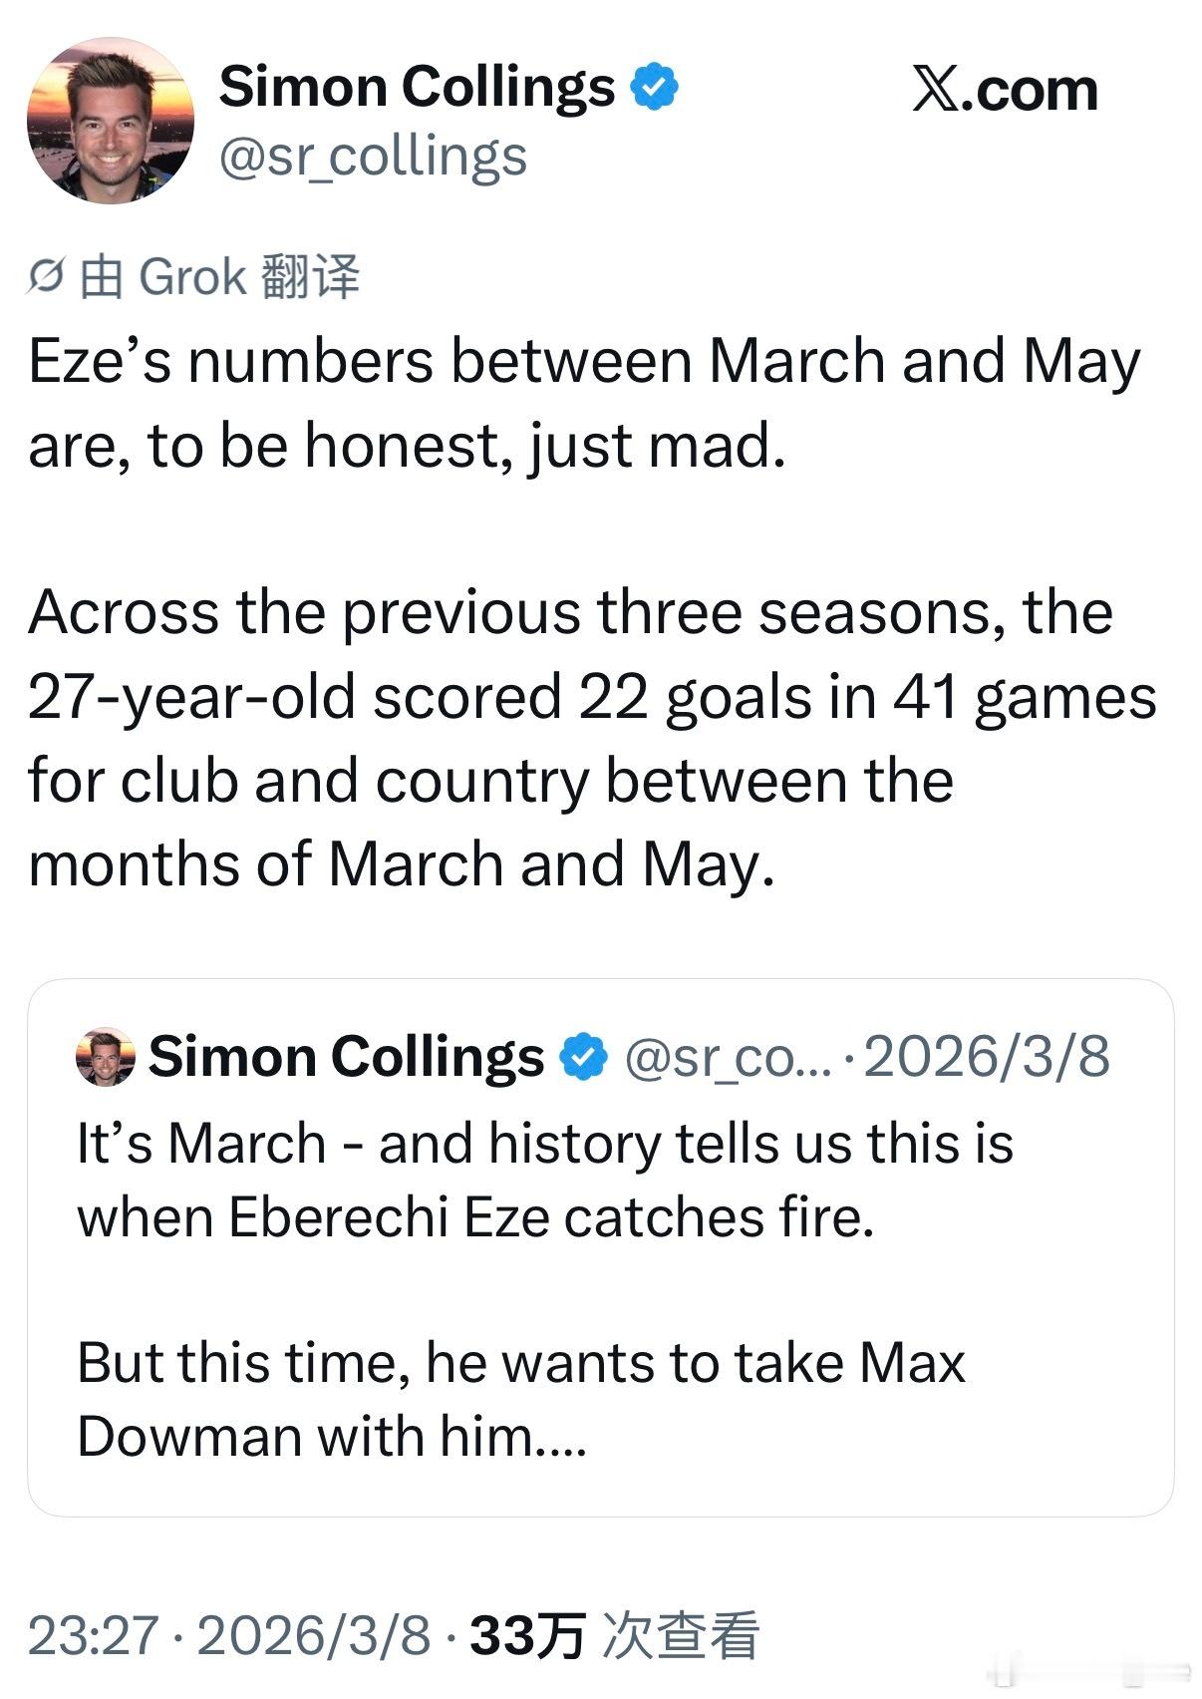Click the blue verified badge beside header name
The image size is (1202, 1699).
click(x=654, y=87)
